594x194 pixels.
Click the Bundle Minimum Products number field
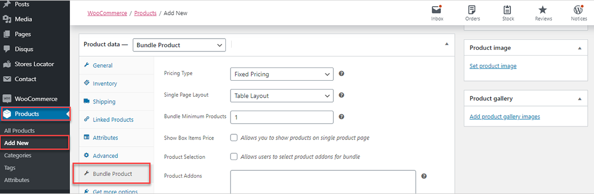tap(282, 117)
